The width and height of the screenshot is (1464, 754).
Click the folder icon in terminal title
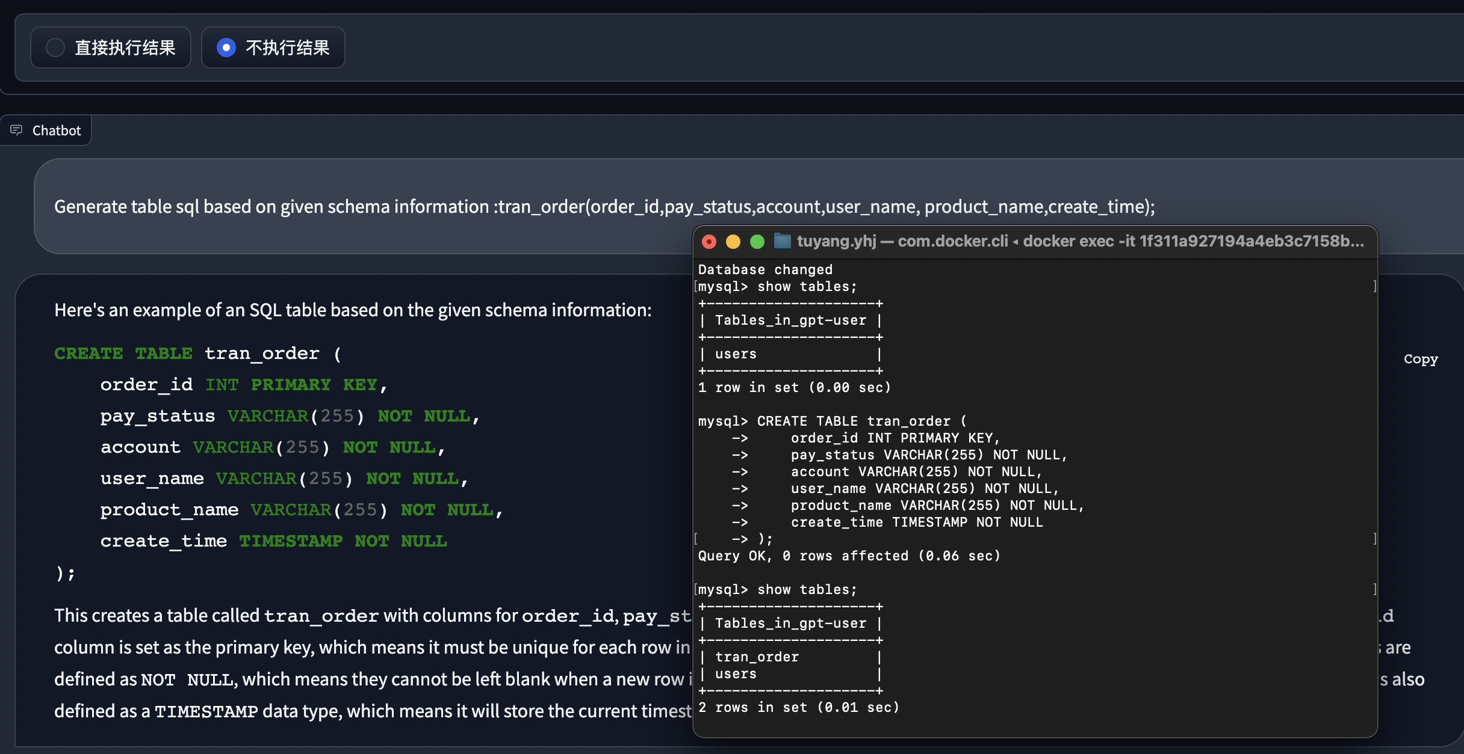(x=782, y=241)
